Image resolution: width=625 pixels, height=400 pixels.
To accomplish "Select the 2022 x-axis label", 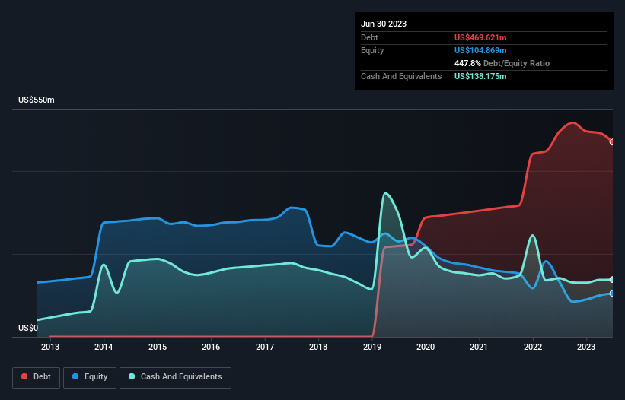I will coord(533,347).
